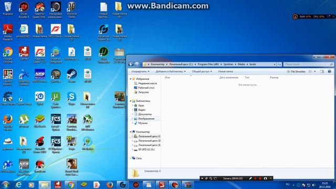Toggle the preview pane button in Explorer
This screenshot has height=189, width=336.
pos(322,71)
